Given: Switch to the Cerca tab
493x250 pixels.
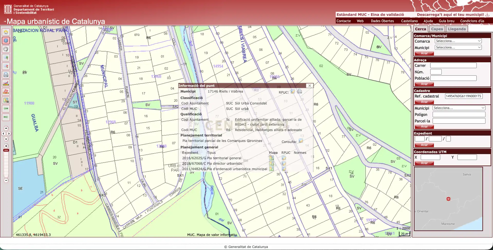Looking at the screenshot, I should point(420,29).
